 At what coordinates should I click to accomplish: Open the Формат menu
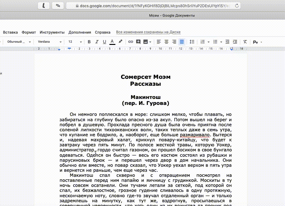pos(29,32)
